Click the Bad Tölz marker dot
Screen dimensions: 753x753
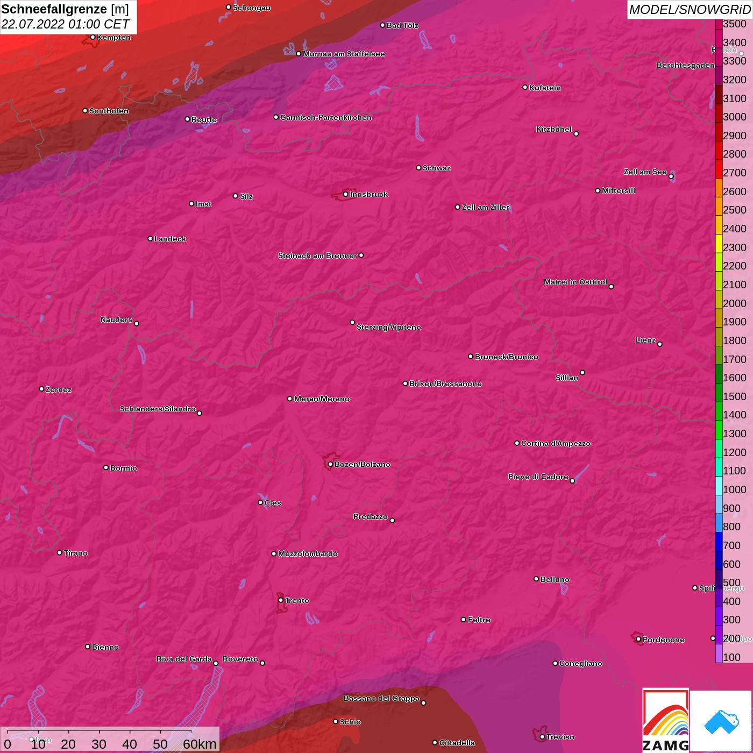tap(382, 25)
